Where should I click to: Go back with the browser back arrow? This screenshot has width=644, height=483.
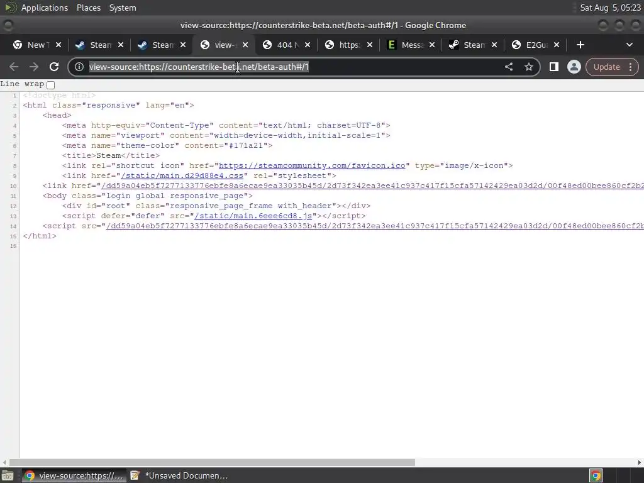point(14,67)
